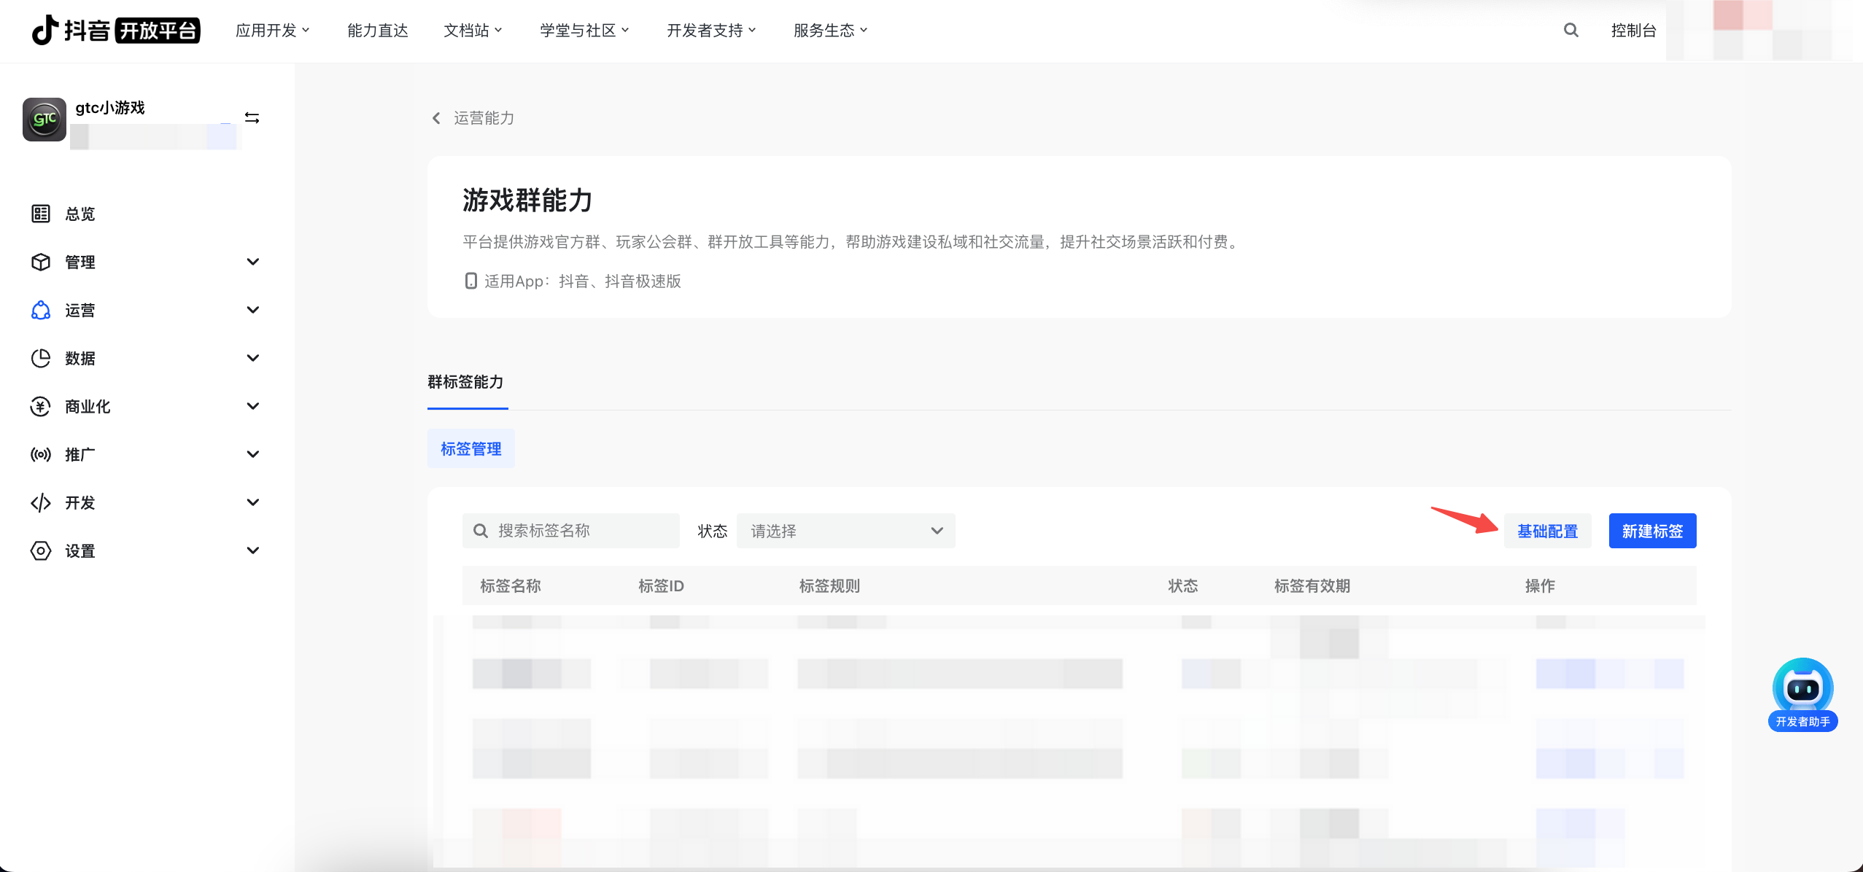Click the switch app arrows icon

[252, 118]
